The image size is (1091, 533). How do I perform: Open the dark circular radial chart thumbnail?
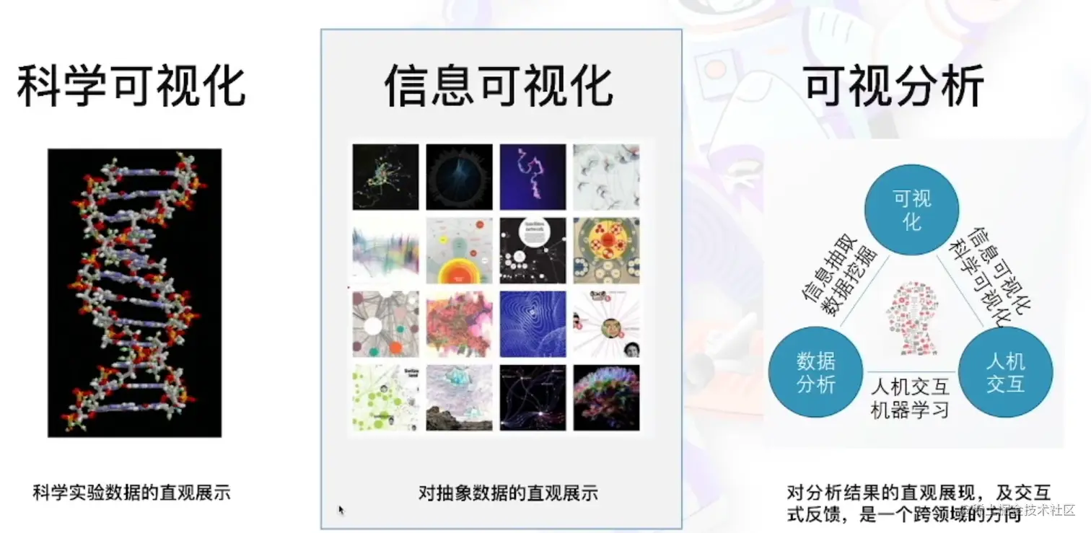(x=460, y=177)
